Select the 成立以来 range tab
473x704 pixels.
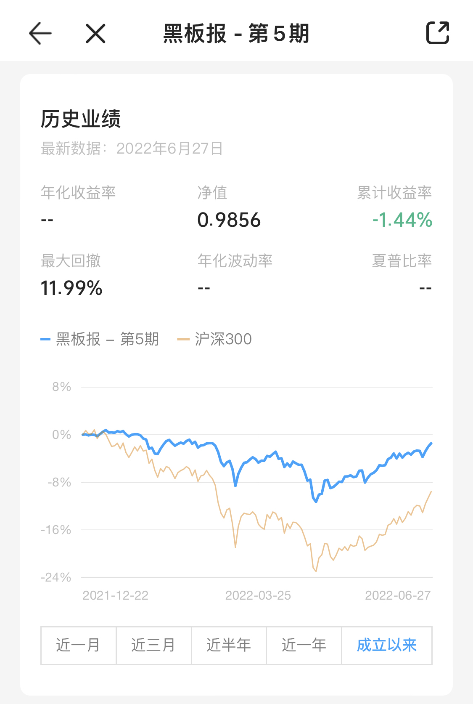pyautogui.click(x=387, y=645)
